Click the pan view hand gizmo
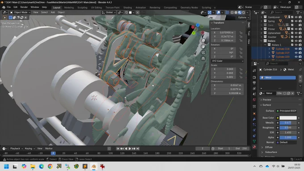This screenshot has height=171, width=304. pyautogui.click(x=203, y=46)
